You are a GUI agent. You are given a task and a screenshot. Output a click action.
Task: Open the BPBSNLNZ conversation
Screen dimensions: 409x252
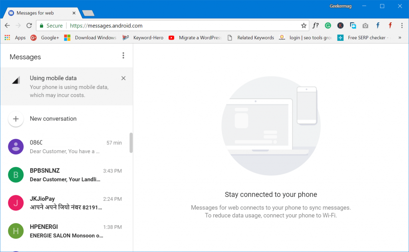click(x=67, y=175)
